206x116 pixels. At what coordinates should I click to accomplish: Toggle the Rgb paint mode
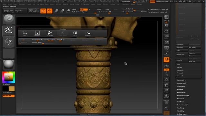(84, 9)
